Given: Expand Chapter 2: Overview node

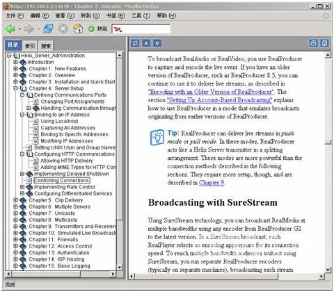Looking at the screenshot, I should [x=15, y=75].
